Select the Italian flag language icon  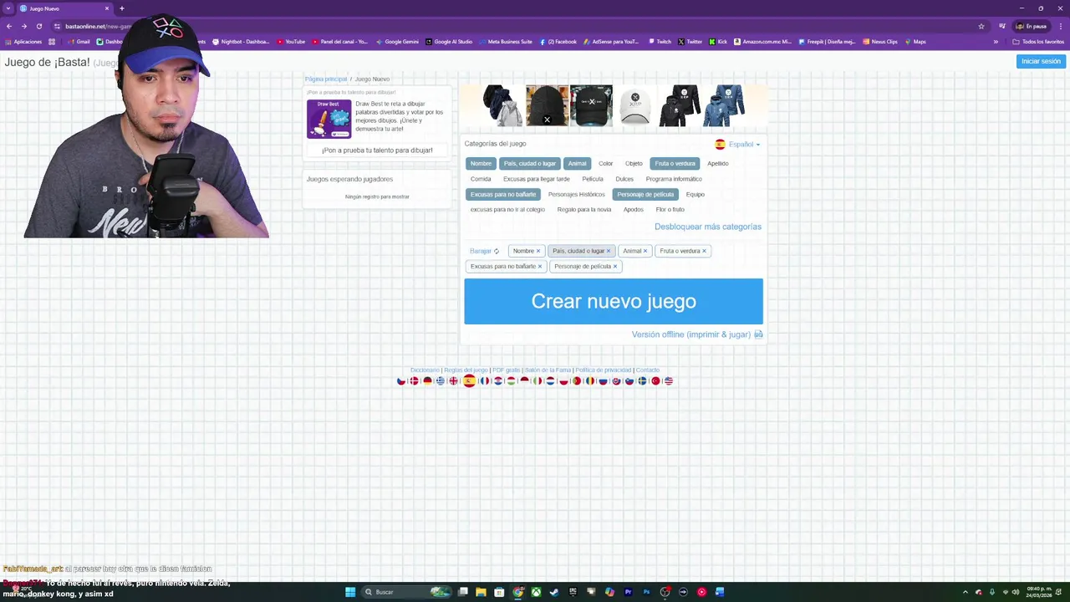(538, 380)
